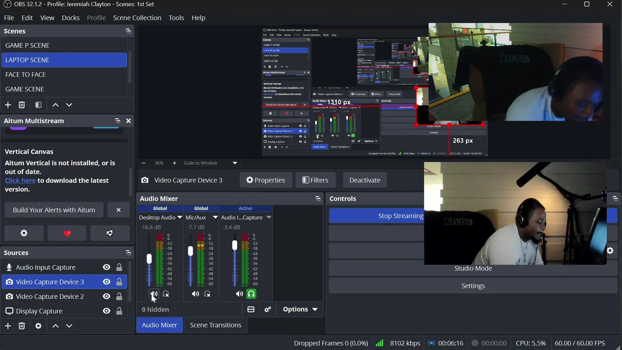The height and width of the screenshot is (350, 622).
Task: Open source Properties button
Action: [x=266, y=180]
